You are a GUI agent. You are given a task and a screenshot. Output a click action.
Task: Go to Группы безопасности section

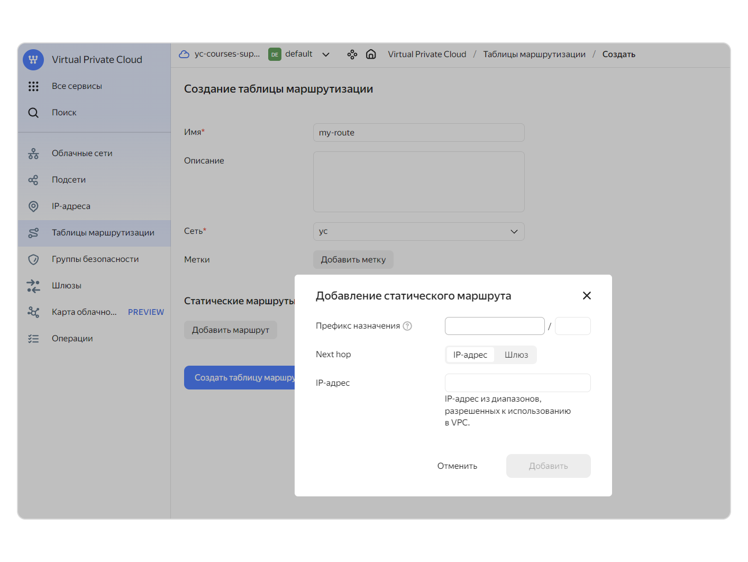94,259
